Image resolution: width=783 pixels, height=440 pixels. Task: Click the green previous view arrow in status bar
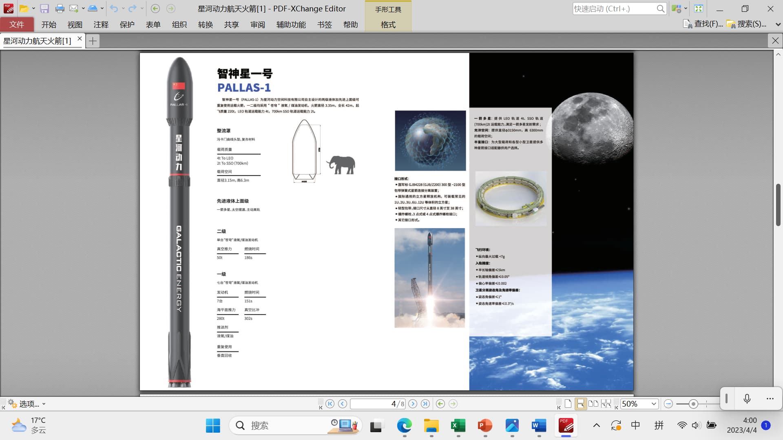[x=440, y=404]
